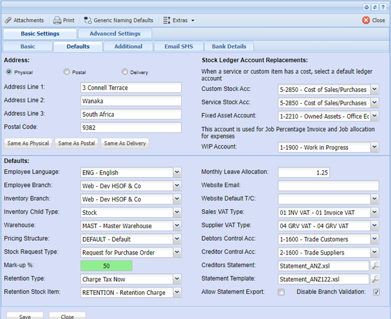391x319 pixels.
Task: Browse for Statement Template file
Action: coord(375,279)
